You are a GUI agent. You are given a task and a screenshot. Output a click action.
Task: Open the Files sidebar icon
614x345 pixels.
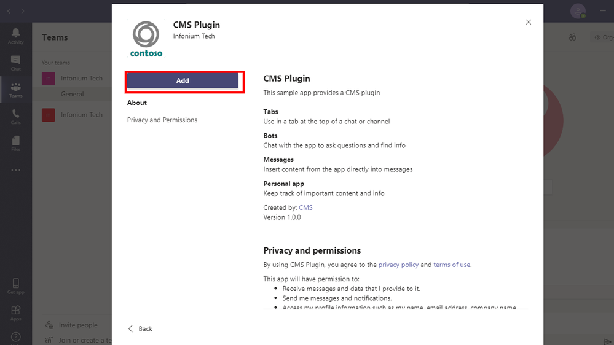(15, 143)
